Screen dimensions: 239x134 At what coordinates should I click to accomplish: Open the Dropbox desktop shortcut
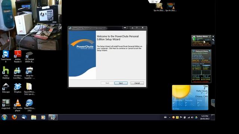[18, 88]
